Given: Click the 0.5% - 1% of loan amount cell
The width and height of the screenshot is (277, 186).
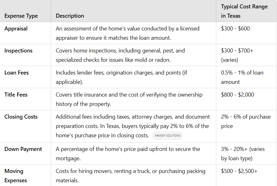Looking at the screenshot, I should (242, 77).
